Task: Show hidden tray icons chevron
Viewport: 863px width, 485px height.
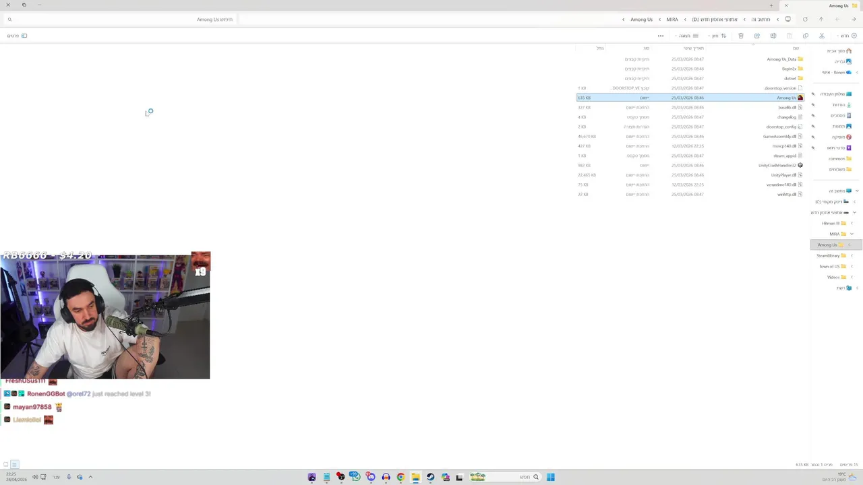Action: point(90,477)
